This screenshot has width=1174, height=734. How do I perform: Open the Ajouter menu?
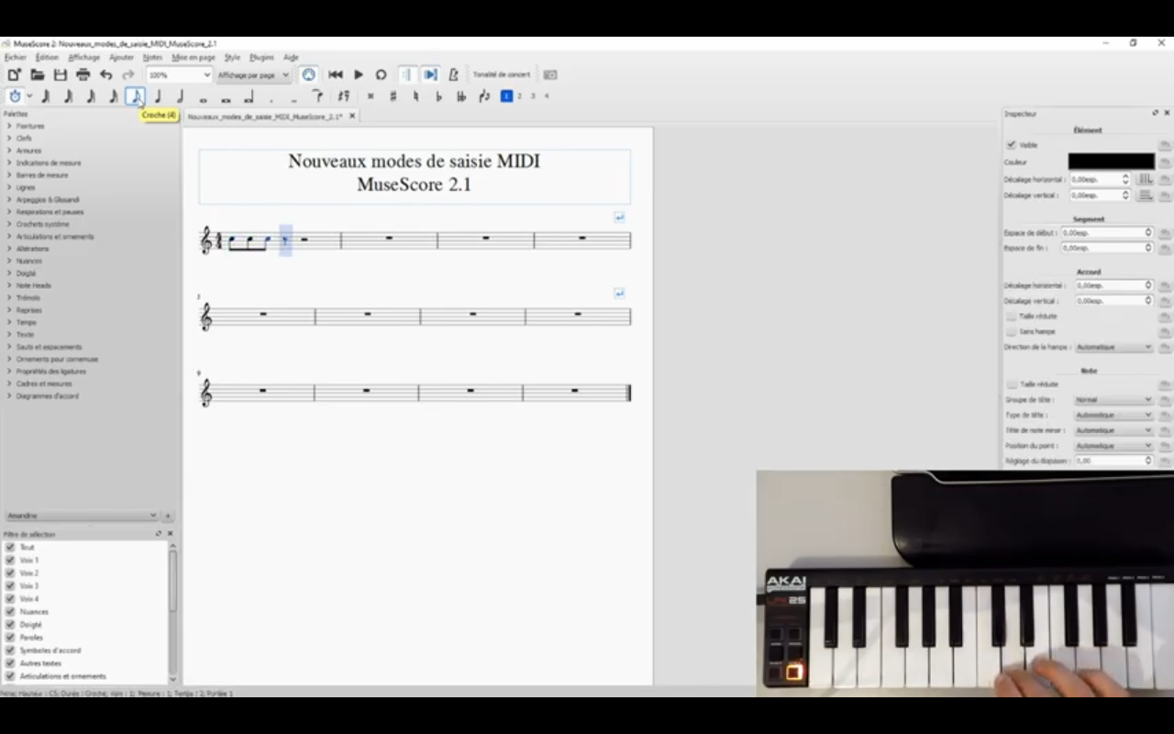[121, 57]
